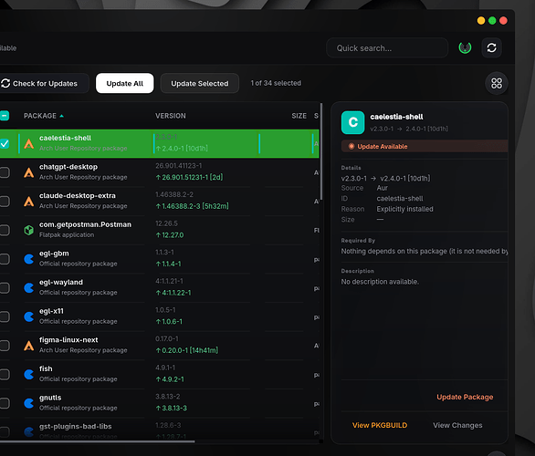Click the AUR icon next to chatgpt-desktop

(29, 172)
